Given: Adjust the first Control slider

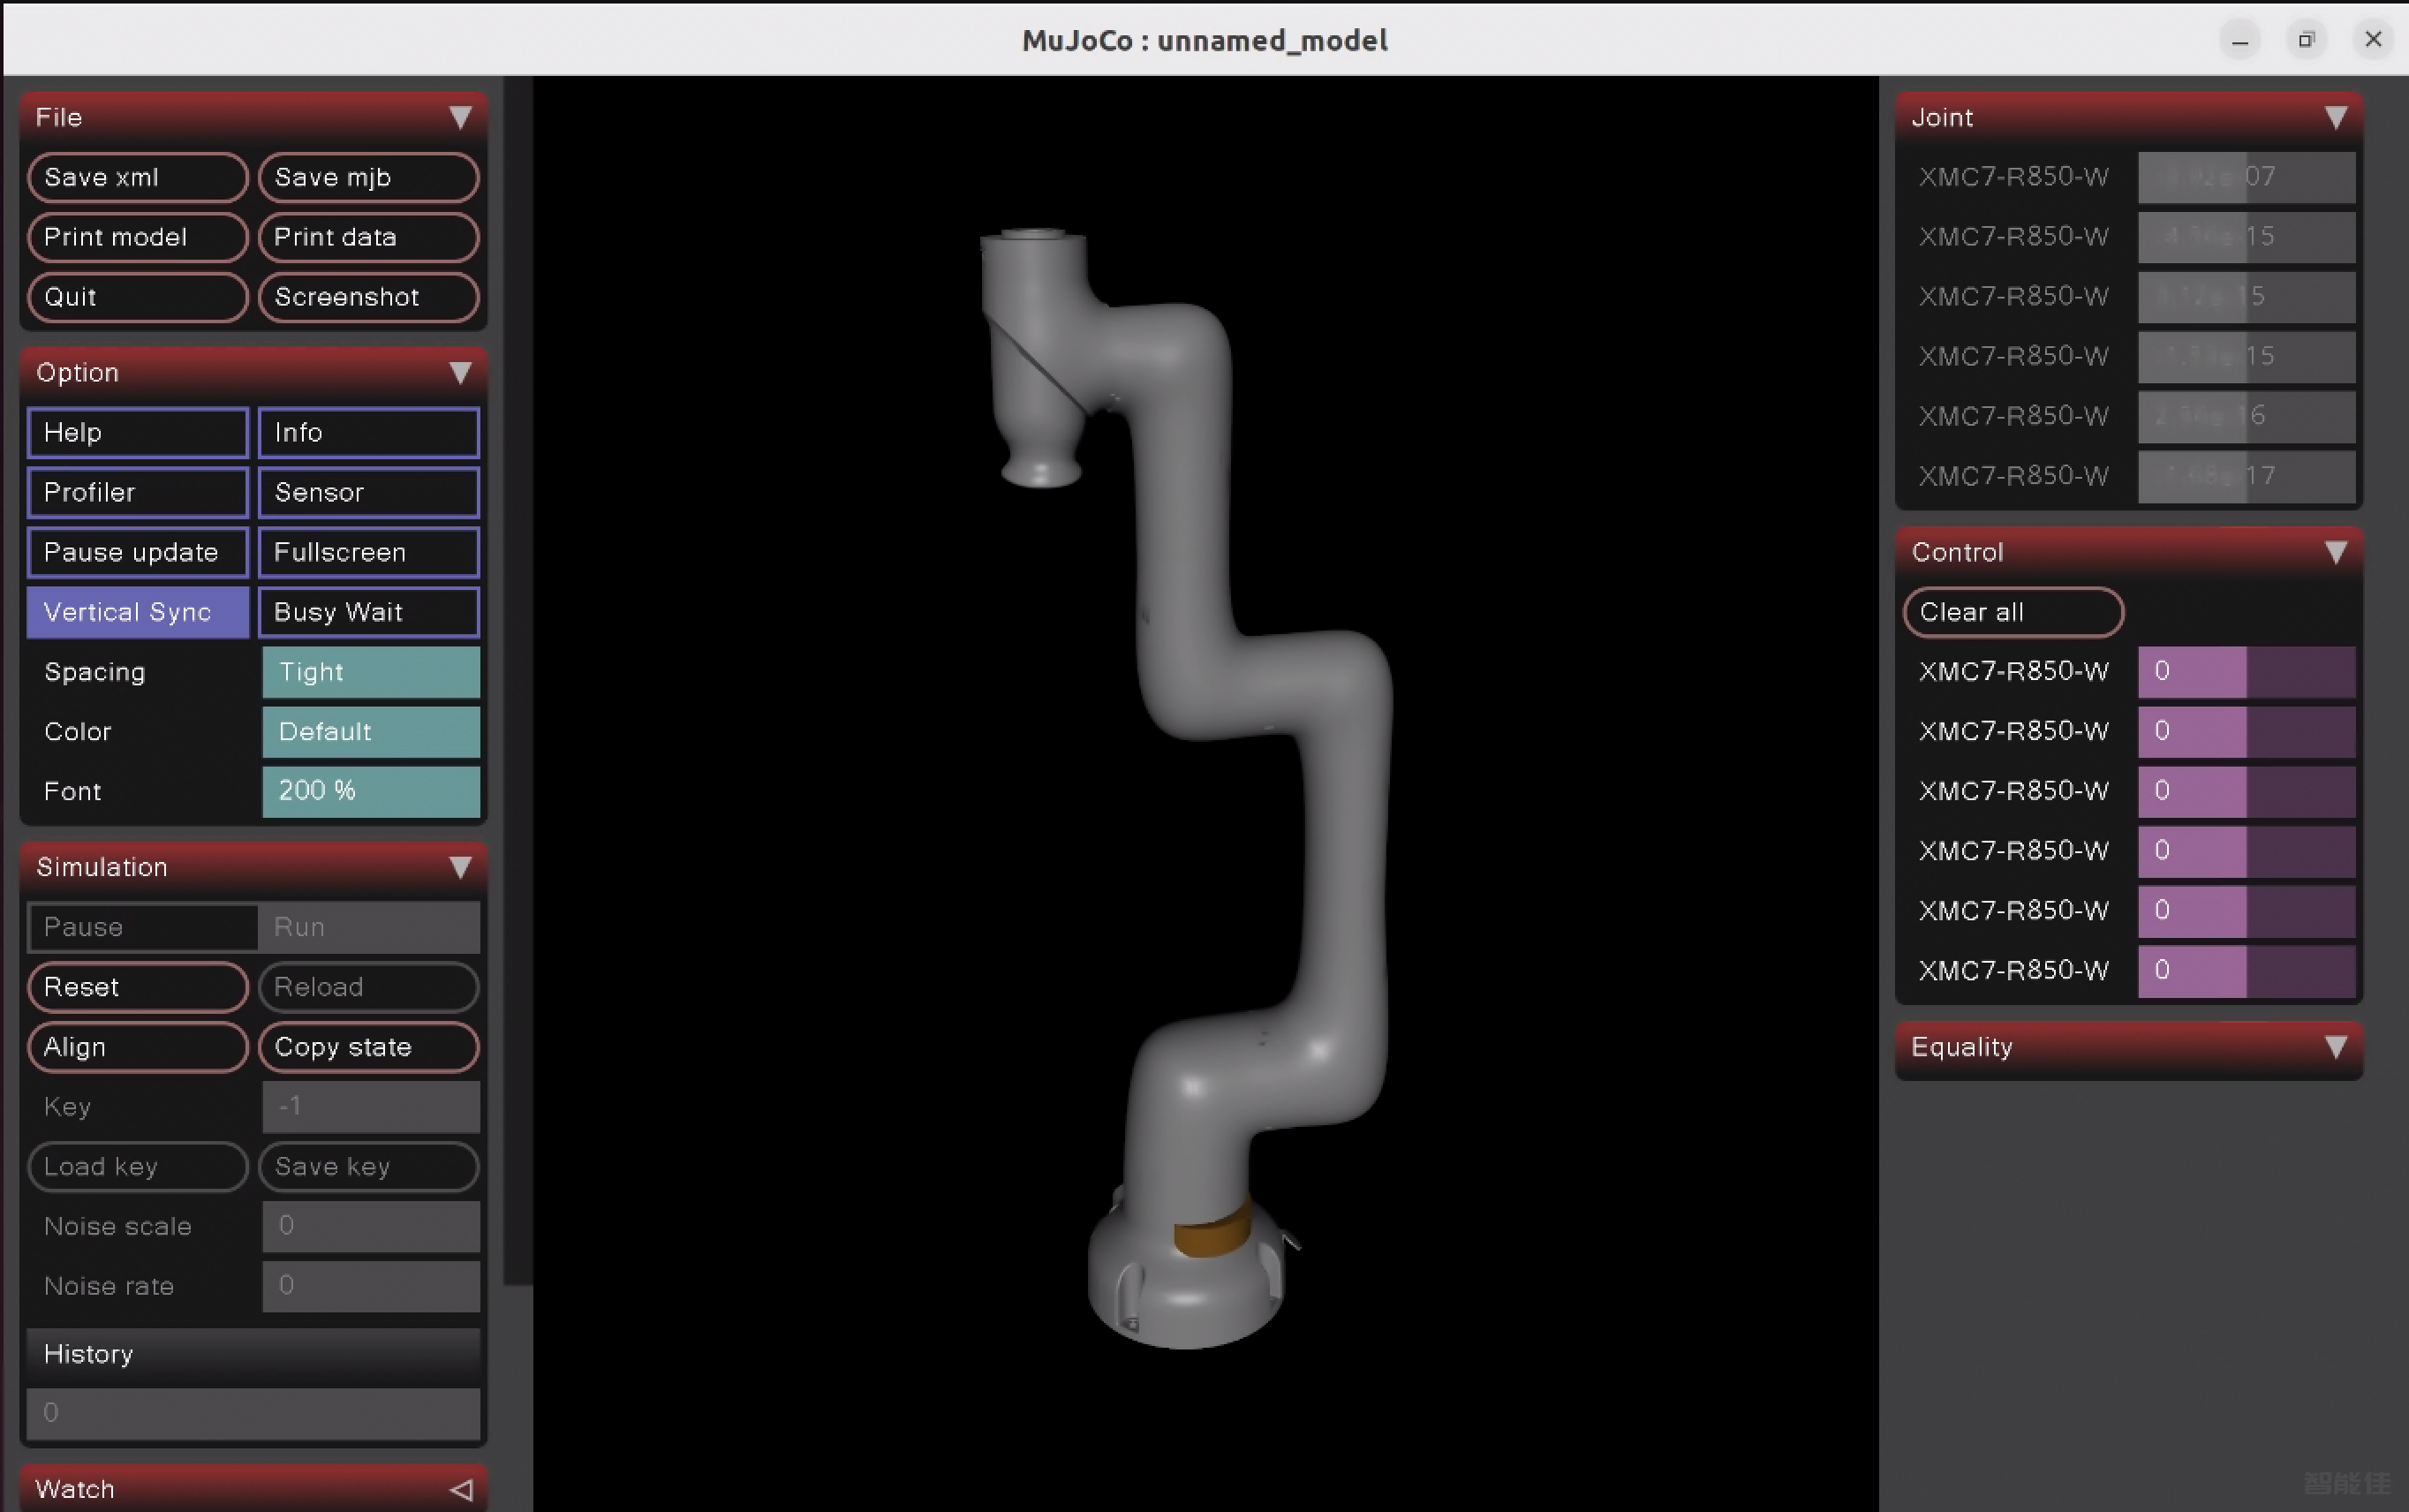Looking at the screenshot, I should tap(2246, 672).
